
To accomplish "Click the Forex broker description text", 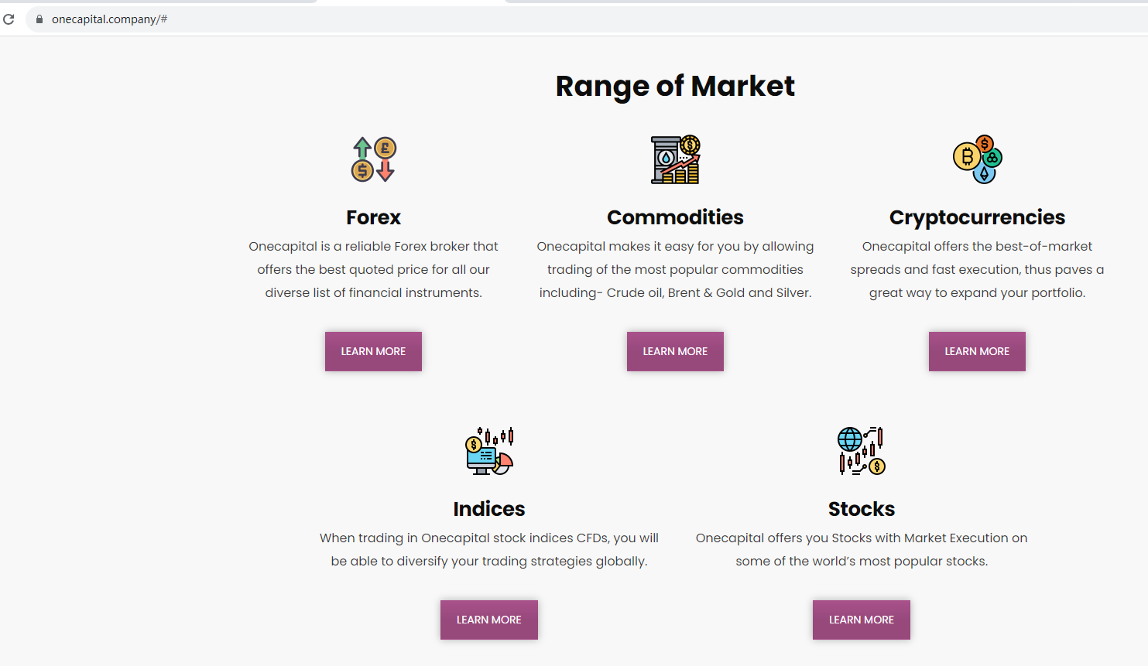I will tap(373, 269).
